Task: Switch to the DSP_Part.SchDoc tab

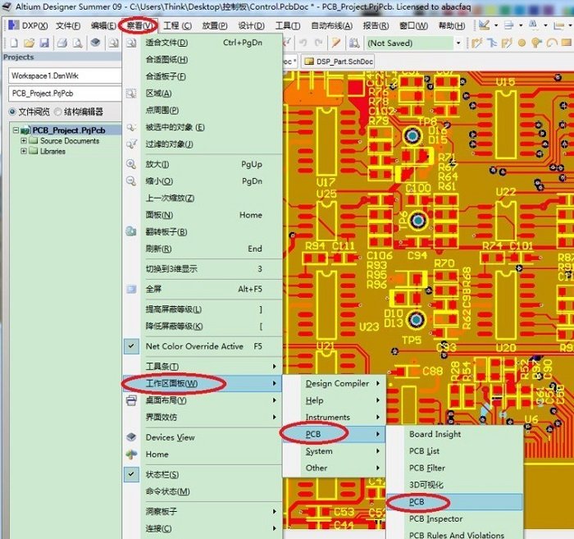Action: tap(339, 62)
